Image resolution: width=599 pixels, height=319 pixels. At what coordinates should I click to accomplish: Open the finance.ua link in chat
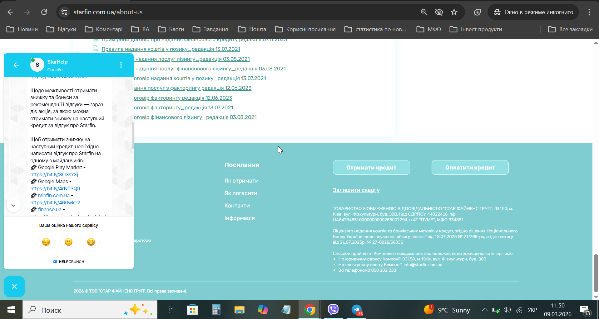(50, 209)
